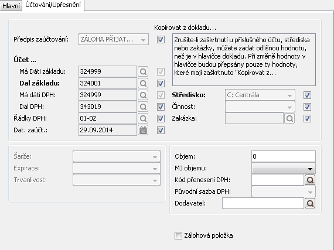This screenshot has height=250, width=334.
Task: Click magnifier icon for Dal DPH account
Action: 143,107
